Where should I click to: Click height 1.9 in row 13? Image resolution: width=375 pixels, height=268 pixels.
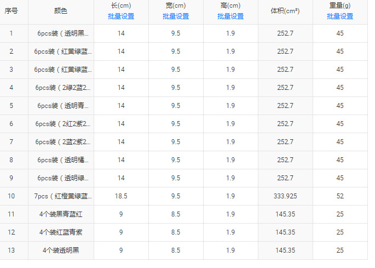(230, 250)
